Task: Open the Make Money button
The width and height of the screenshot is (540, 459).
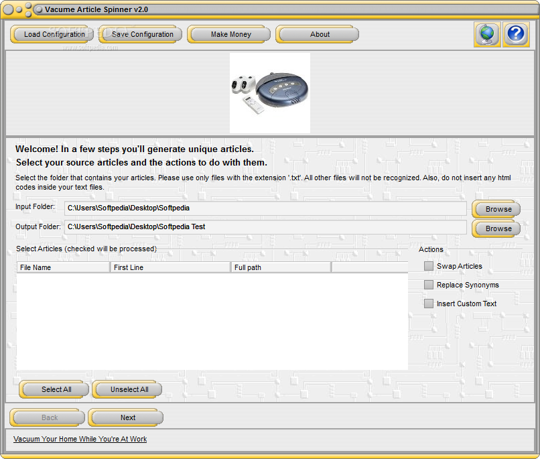Action: coord(228,34)
